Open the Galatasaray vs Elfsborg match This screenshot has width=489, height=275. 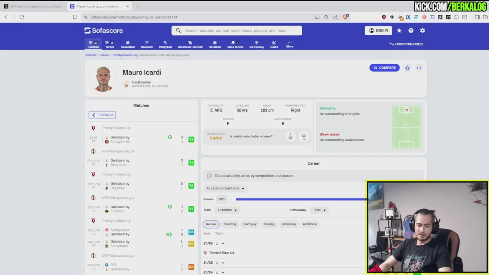click(141, 209)
